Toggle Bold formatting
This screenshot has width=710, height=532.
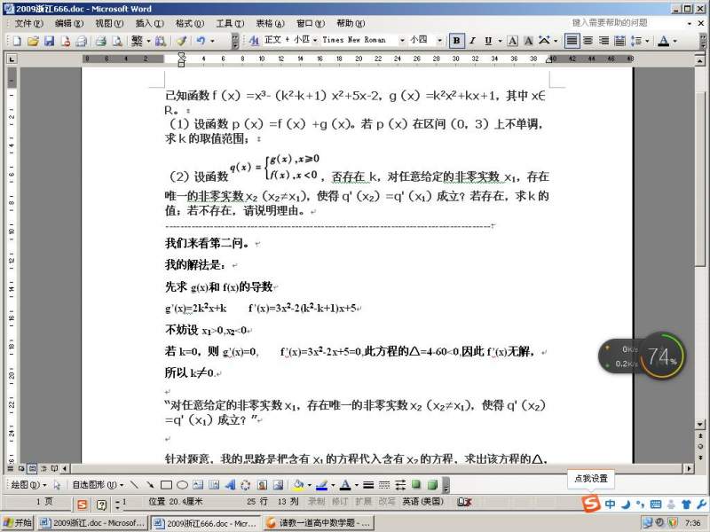[x=456, y=41]
